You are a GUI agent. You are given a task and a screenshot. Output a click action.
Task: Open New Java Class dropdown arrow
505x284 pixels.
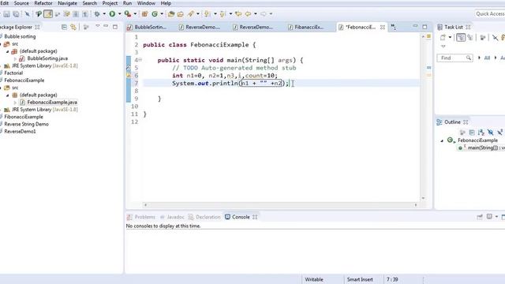pos(162,14)
